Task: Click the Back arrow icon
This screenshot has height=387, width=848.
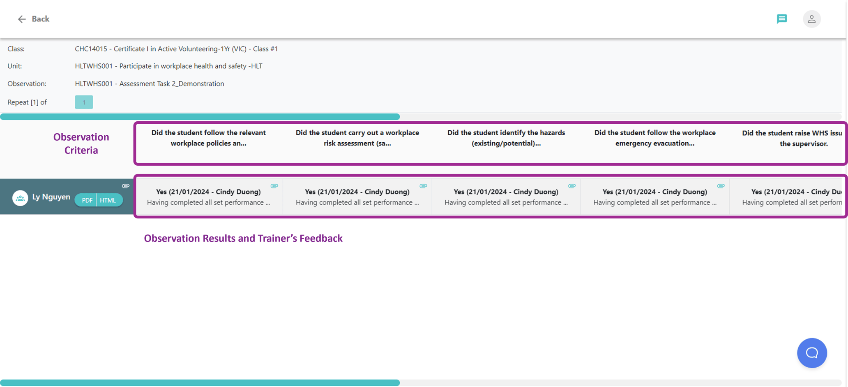Action: [x=21, y=19]
